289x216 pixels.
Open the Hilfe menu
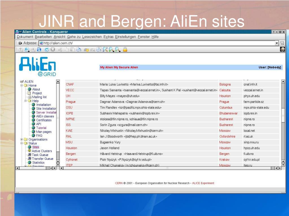[155, 37]
